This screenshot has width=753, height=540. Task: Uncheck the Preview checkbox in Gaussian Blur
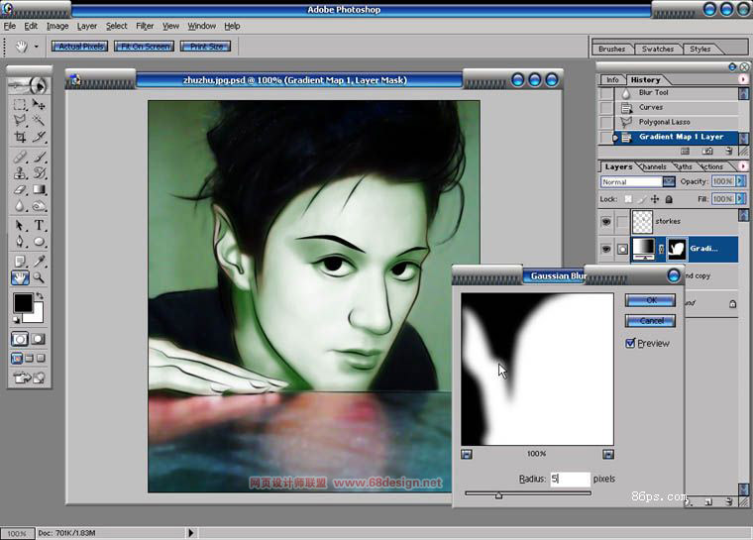[x=631, y=343]
